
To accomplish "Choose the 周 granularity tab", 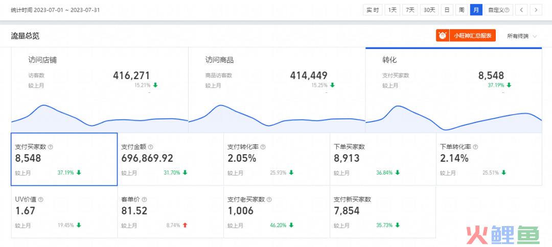I will pos(461,10).
